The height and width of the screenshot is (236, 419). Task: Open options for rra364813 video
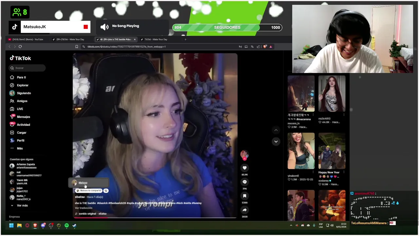pyautogui.click(x=344, y=115)
